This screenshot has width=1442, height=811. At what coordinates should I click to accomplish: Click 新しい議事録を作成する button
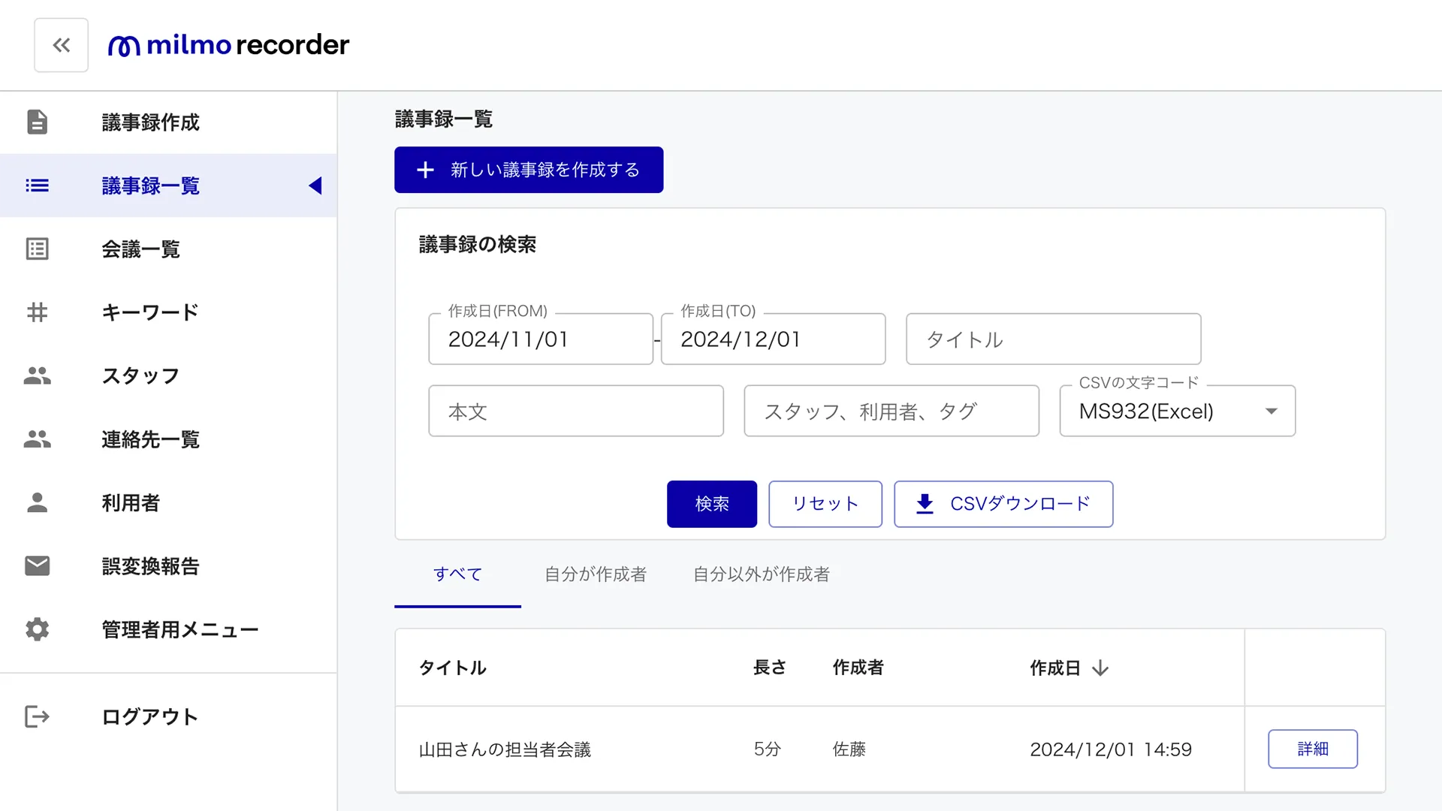[529, 170]
